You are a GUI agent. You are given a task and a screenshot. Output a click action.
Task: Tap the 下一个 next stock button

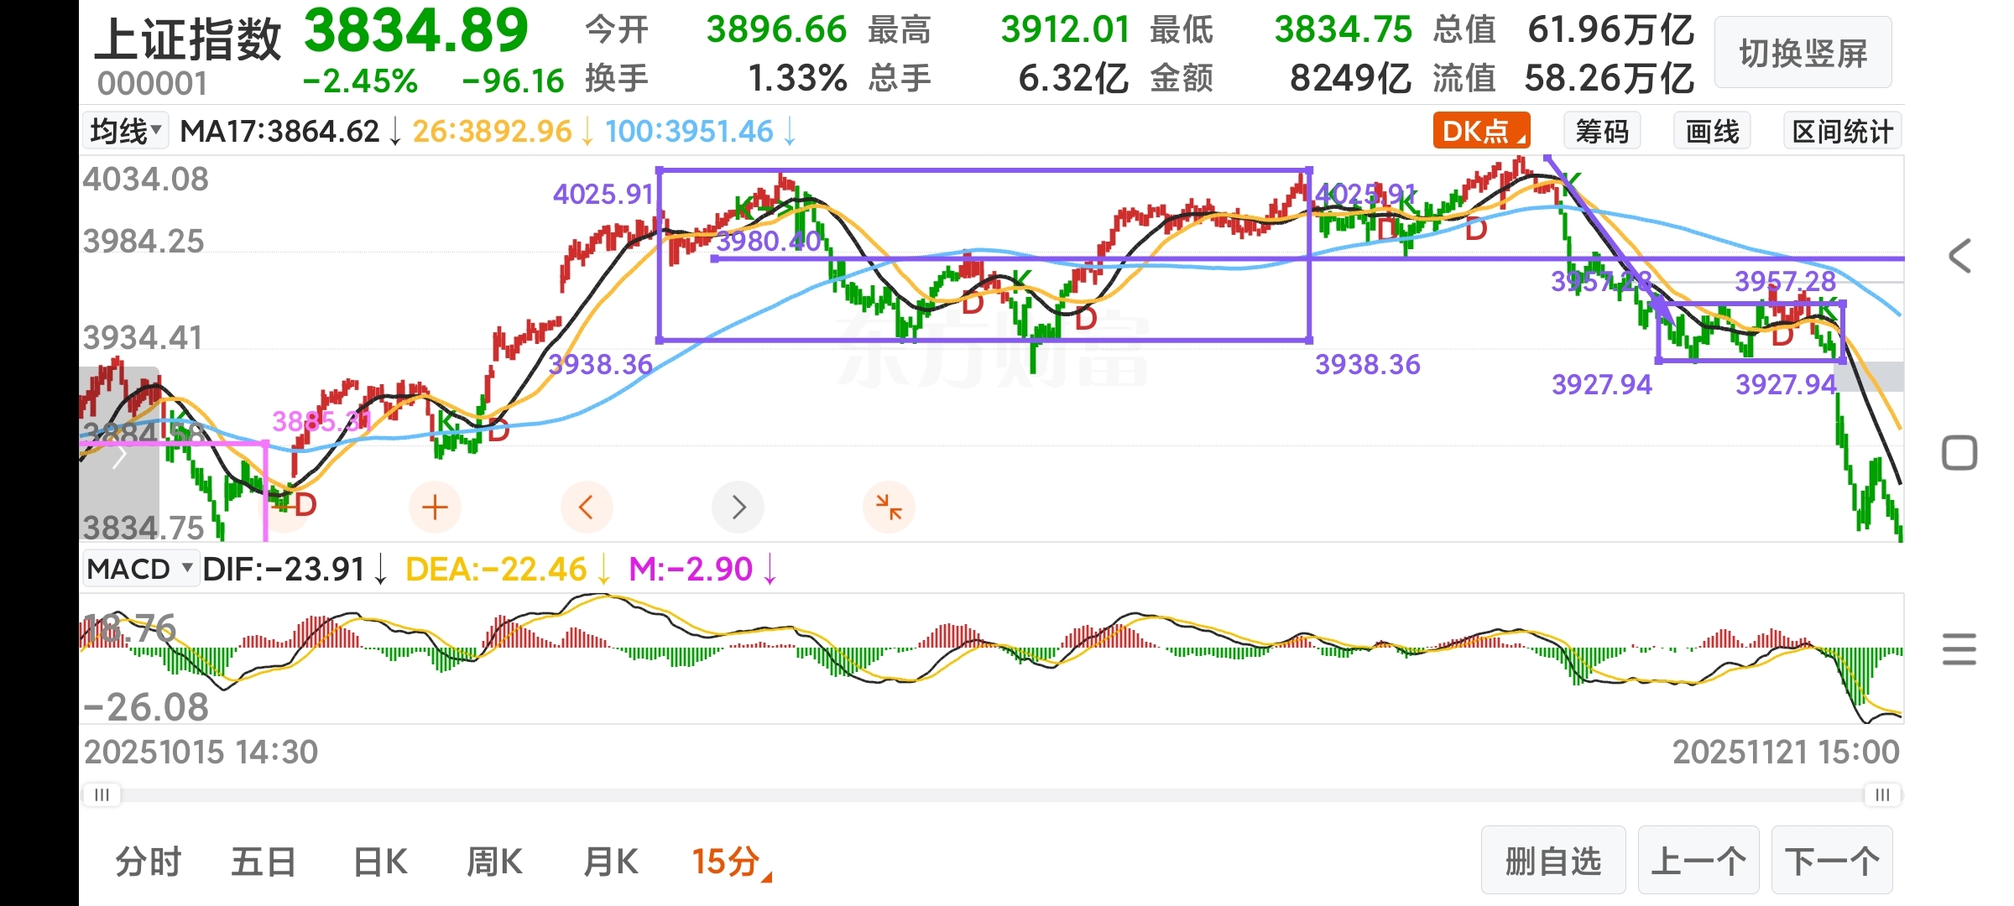1832,861
